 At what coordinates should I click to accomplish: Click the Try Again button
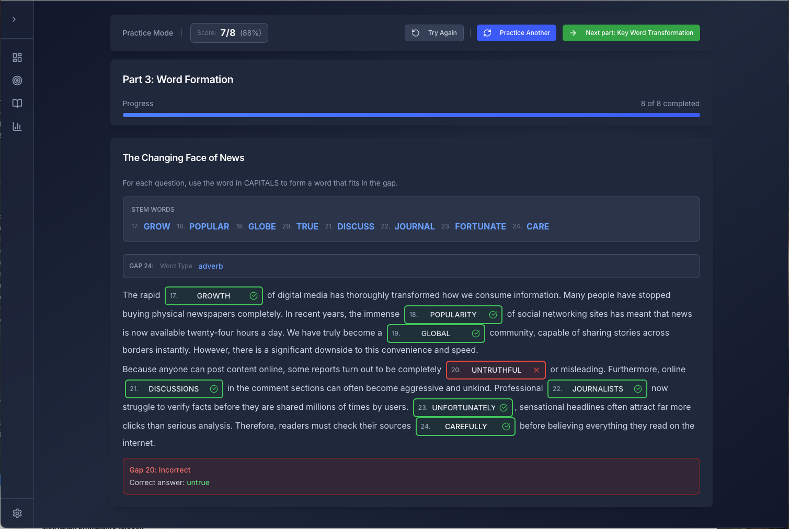tap(434, 33)
